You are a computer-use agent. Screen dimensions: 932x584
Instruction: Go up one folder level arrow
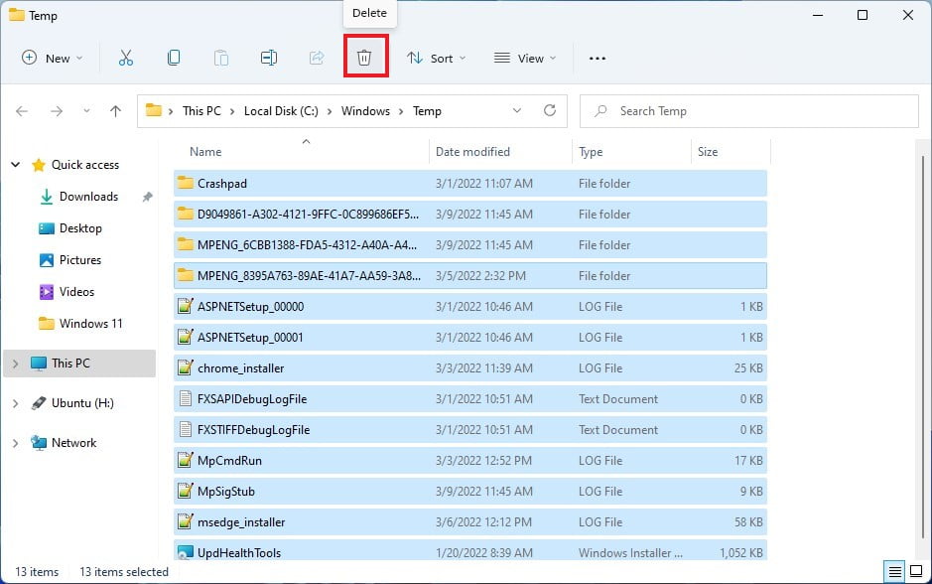115,111
